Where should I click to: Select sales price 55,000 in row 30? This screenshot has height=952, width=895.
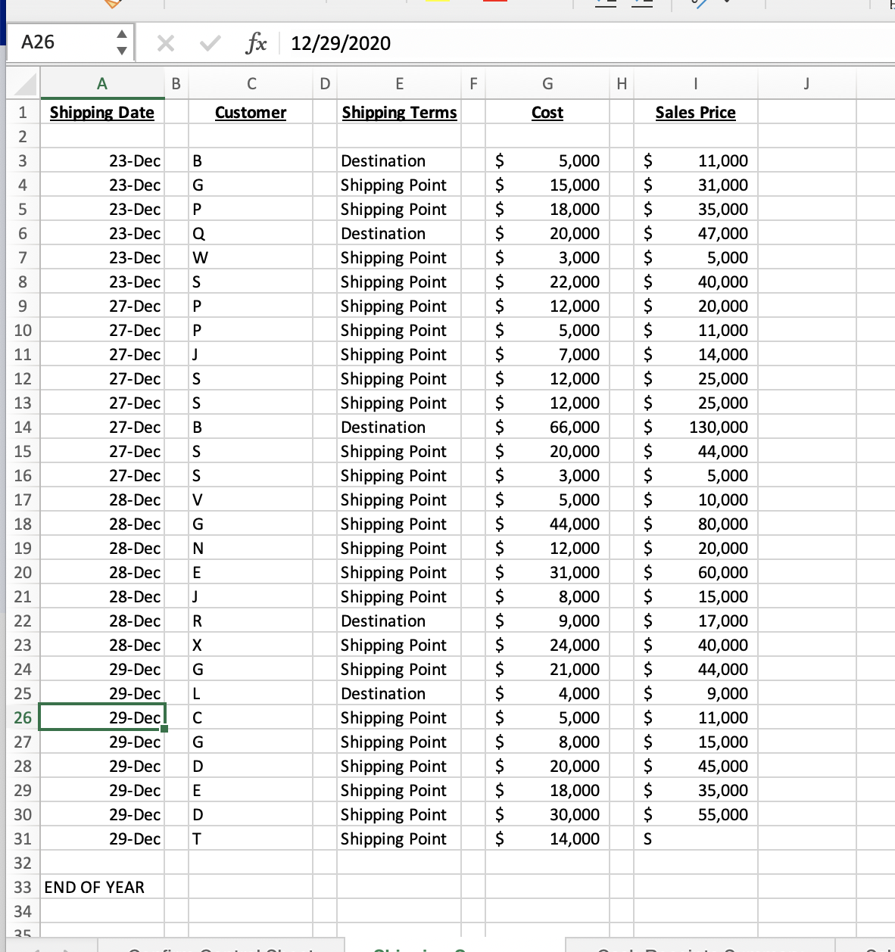696,814
